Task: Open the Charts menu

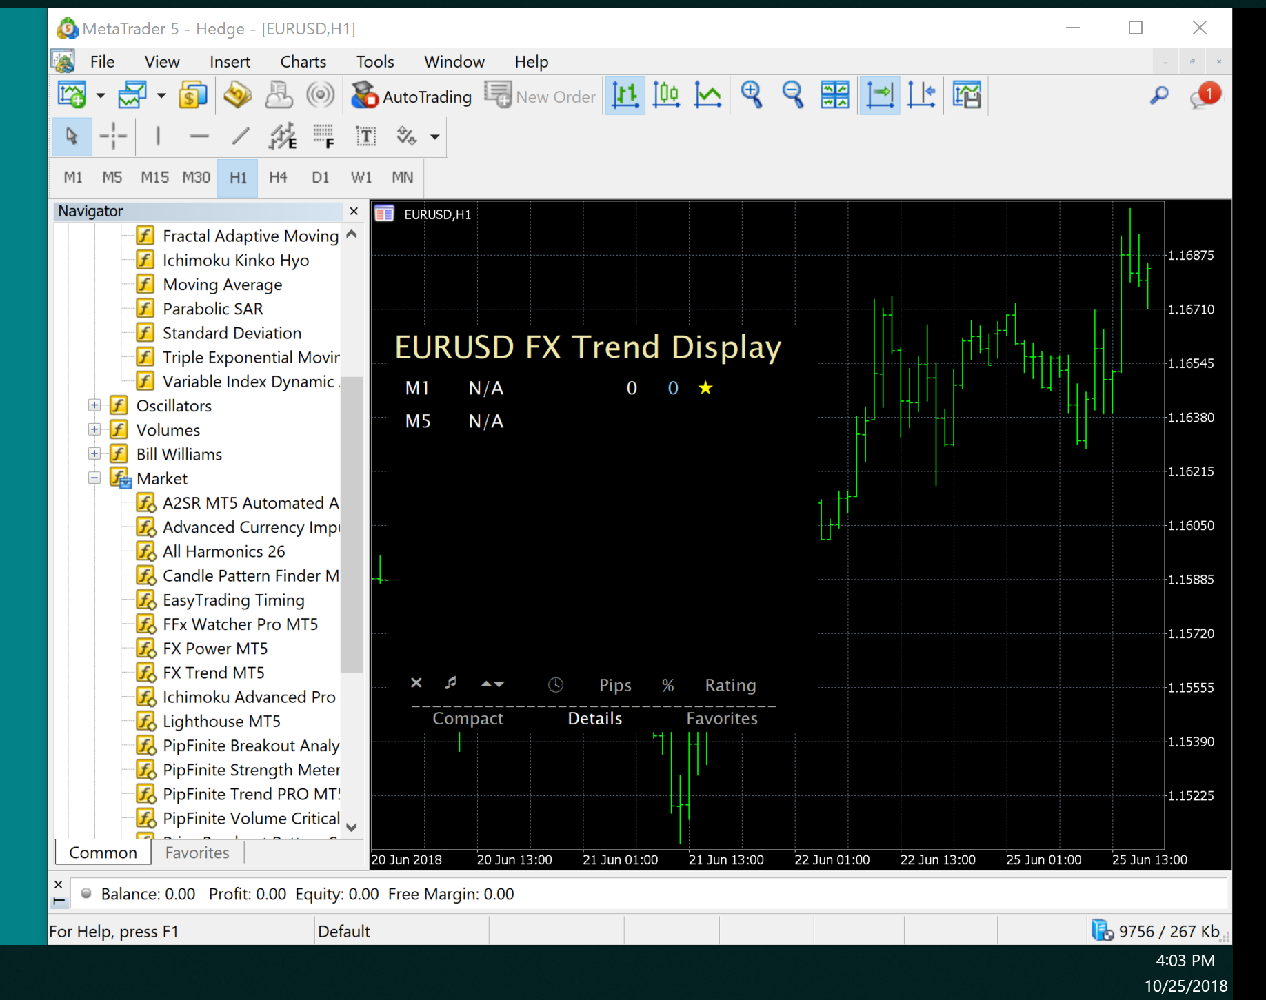Action: click(303, 62)
